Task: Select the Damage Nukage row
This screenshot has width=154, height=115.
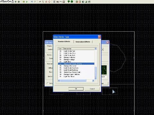Action: (76, 59)
